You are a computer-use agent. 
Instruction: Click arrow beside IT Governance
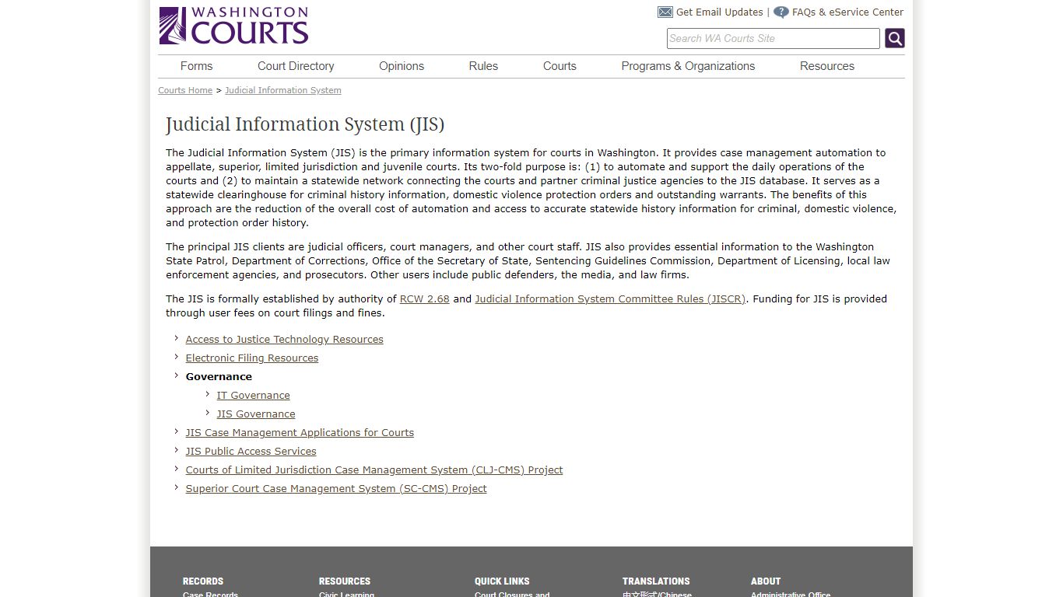tap(208, 393)
